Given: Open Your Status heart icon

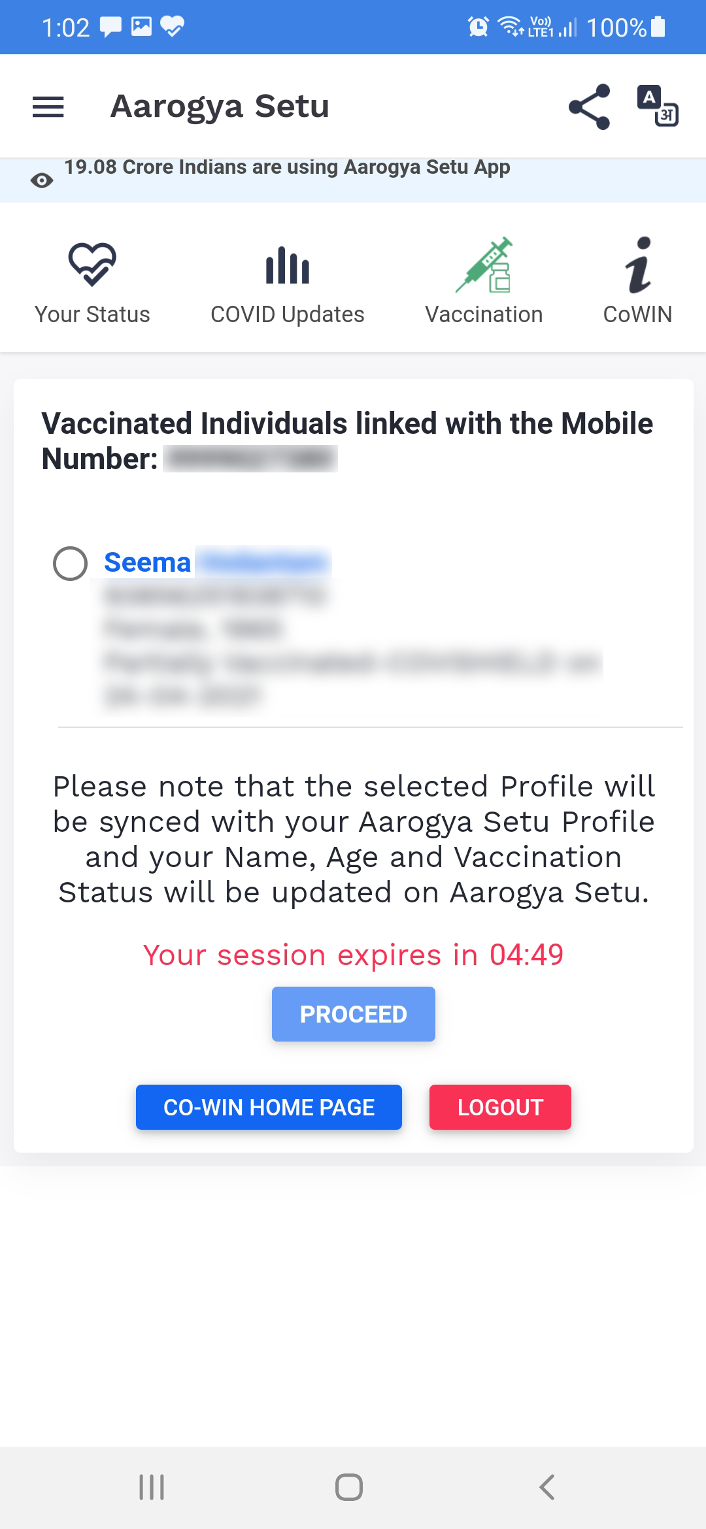Looking at the screenshot, I should [92, 265].
